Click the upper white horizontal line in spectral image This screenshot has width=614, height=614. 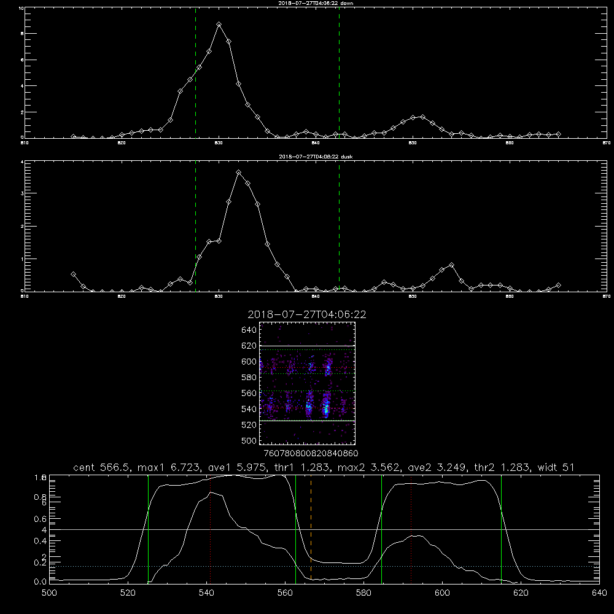pyautogui.click(x=308, y=346)
